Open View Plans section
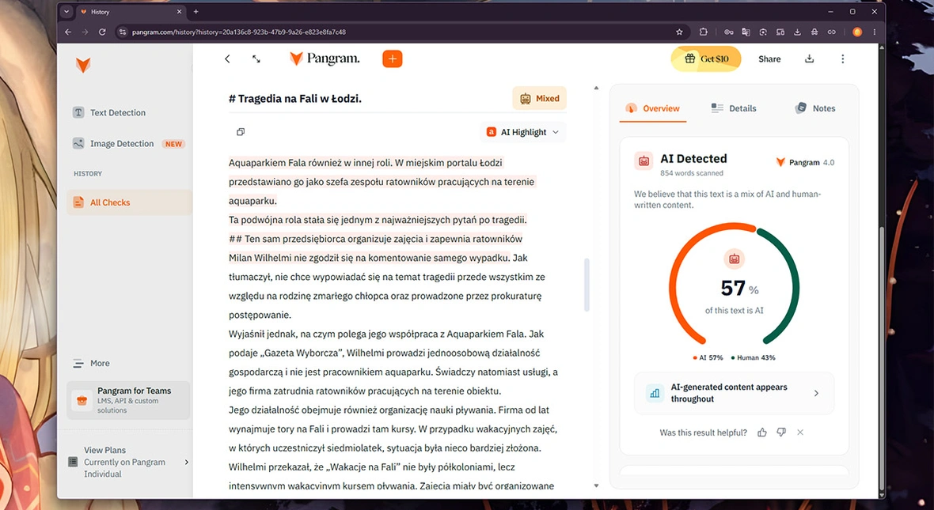Viewport: 934px width, 510px height. [129, 462]
